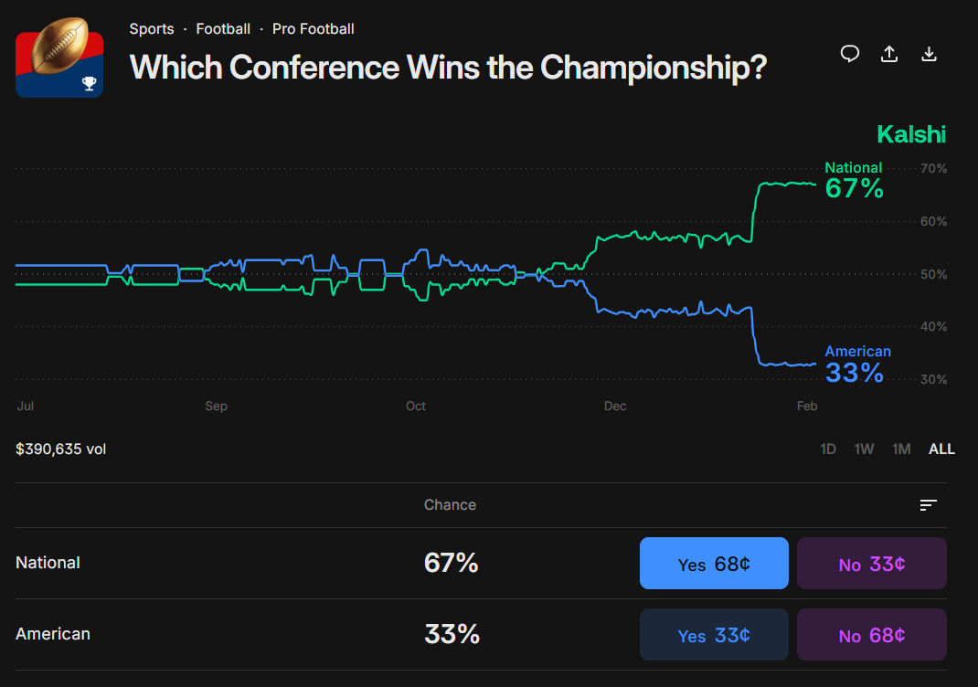Buy No 33¢ for National
Screen dimensions: 978x687
click(x=872, y=564)
